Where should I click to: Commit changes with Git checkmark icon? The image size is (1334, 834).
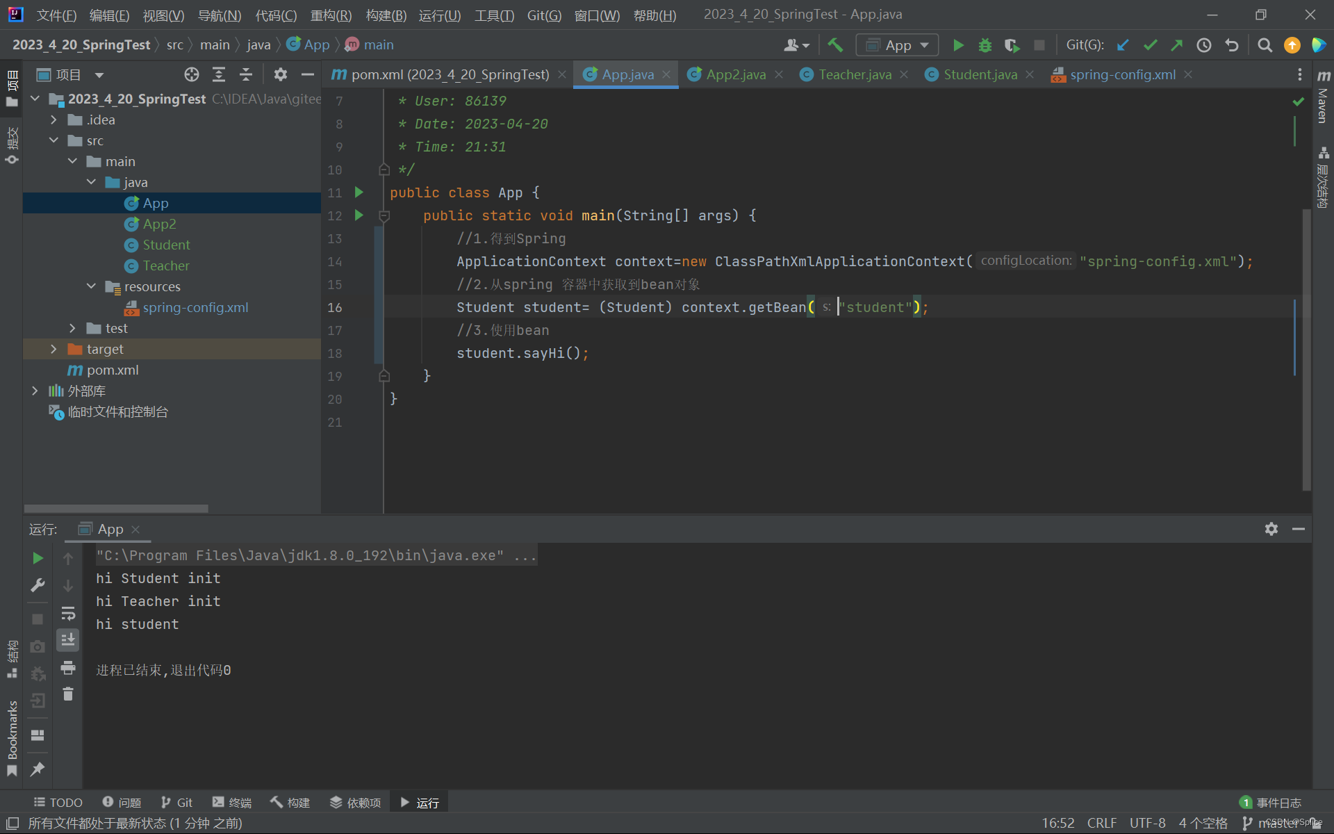coord(1150,45)
